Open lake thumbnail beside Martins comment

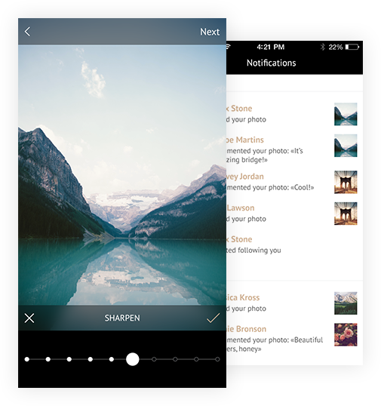[x=346, y=146]
